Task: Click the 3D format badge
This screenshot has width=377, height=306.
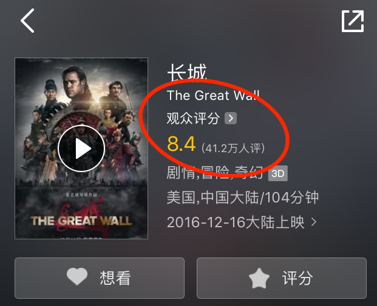Action: pos(278,173)
